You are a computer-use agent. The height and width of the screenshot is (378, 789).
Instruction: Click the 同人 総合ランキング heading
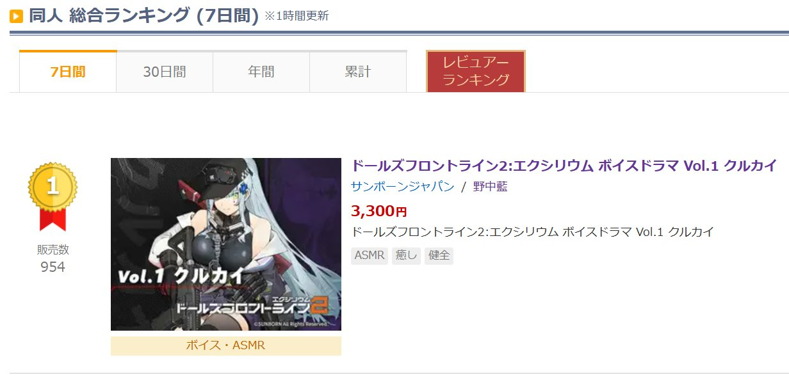click(x=143, y=15)
